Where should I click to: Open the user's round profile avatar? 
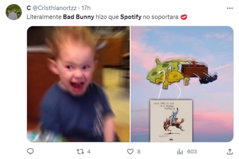tap(14, 12)
